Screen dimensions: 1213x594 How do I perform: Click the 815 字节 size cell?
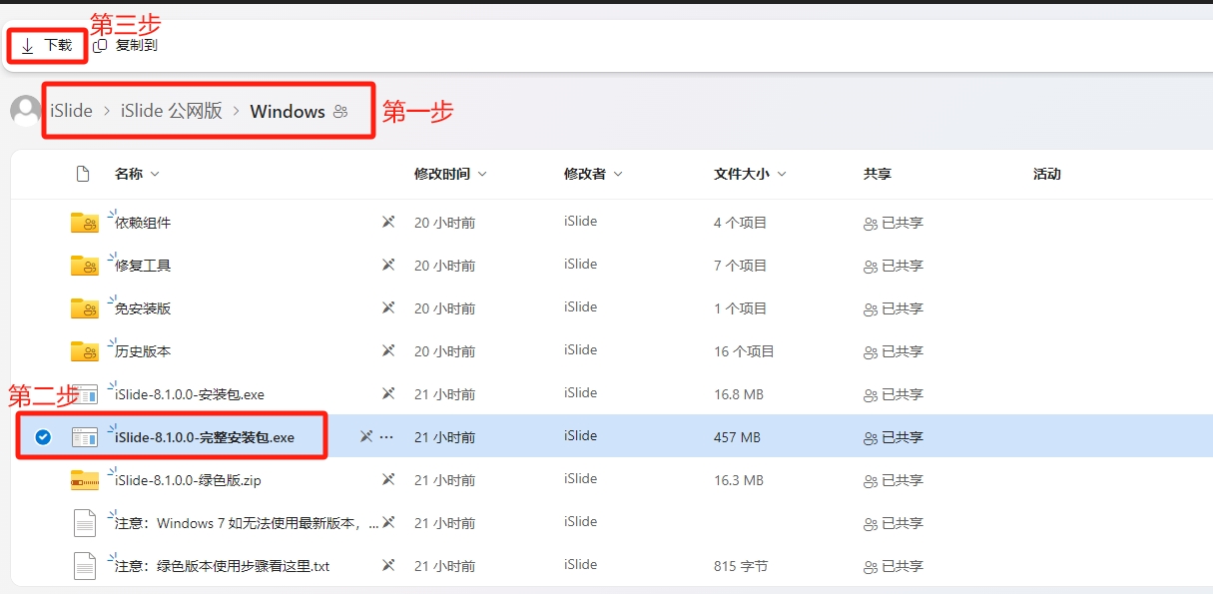pos(741,566)
